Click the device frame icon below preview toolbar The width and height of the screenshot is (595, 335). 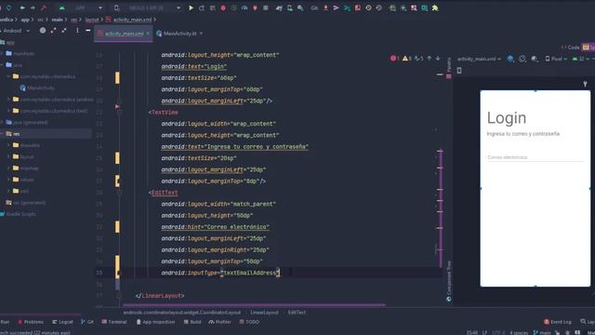[x=459, y=71]
